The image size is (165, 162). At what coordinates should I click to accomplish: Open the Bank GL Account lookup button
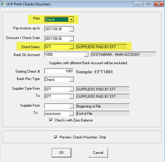click(x=86, y=55)
